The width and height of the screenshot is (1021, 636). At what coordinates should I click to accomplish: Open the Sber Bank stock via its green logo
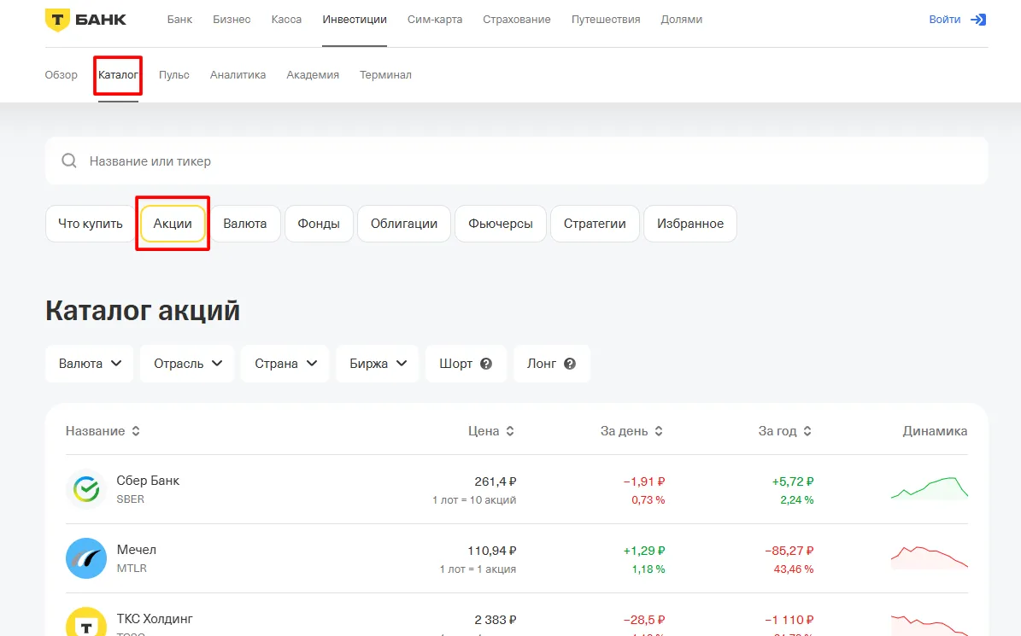pos(85,488)
